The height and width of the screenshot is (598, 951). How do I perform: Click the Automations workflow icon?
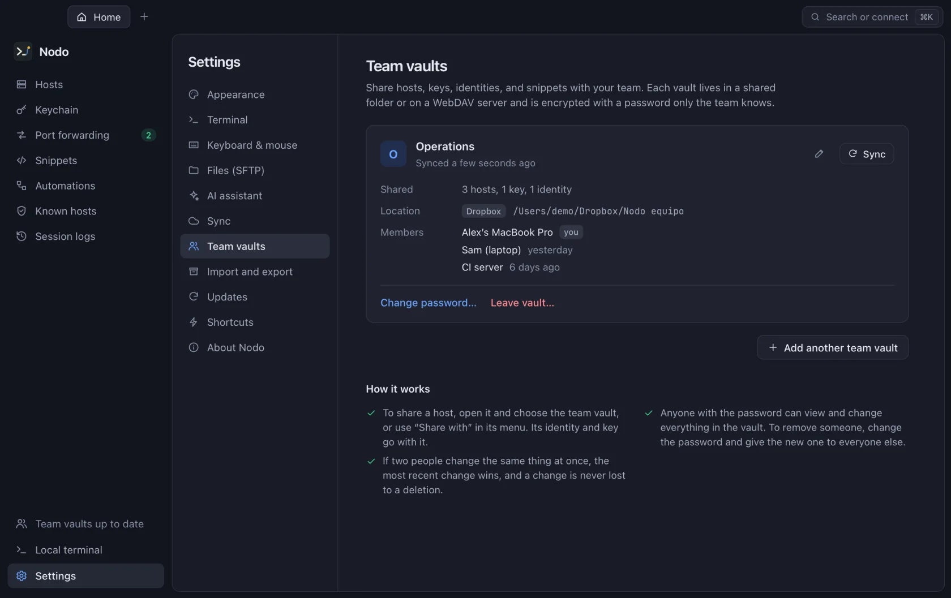pos(22,186)
